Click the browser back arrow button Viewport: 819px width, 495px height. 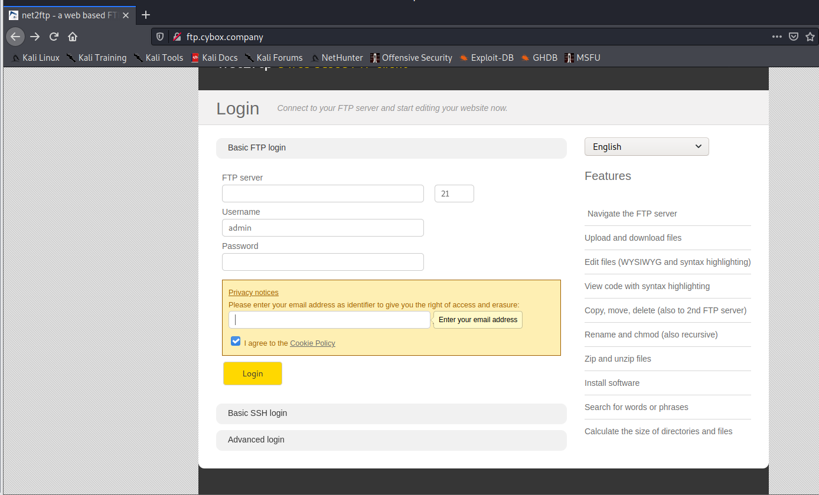pos(16,37)
